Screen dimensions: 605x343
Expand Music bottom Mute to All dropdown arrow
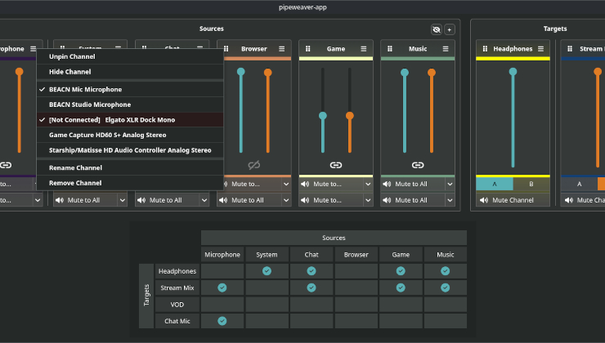(450, 200)
